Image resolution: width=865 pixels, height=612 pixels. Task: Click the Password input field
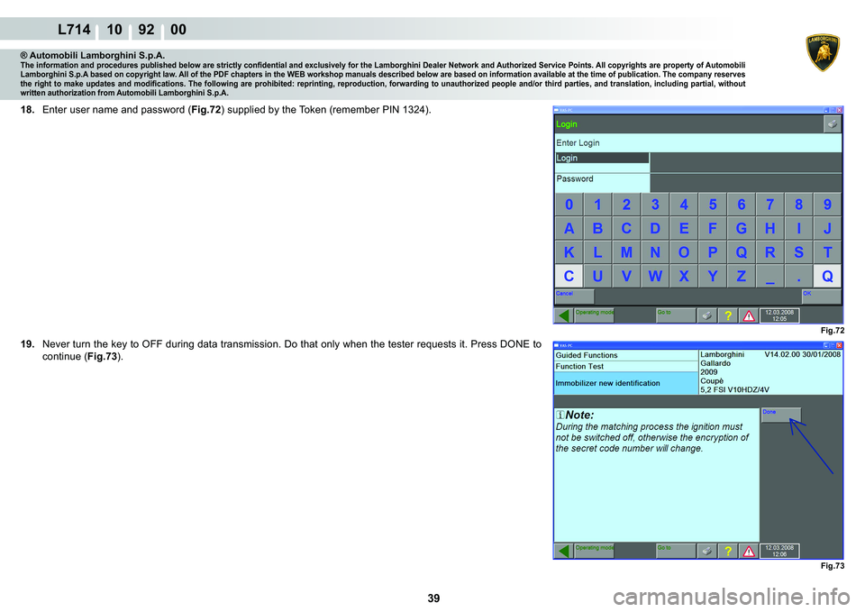[746, 183]
